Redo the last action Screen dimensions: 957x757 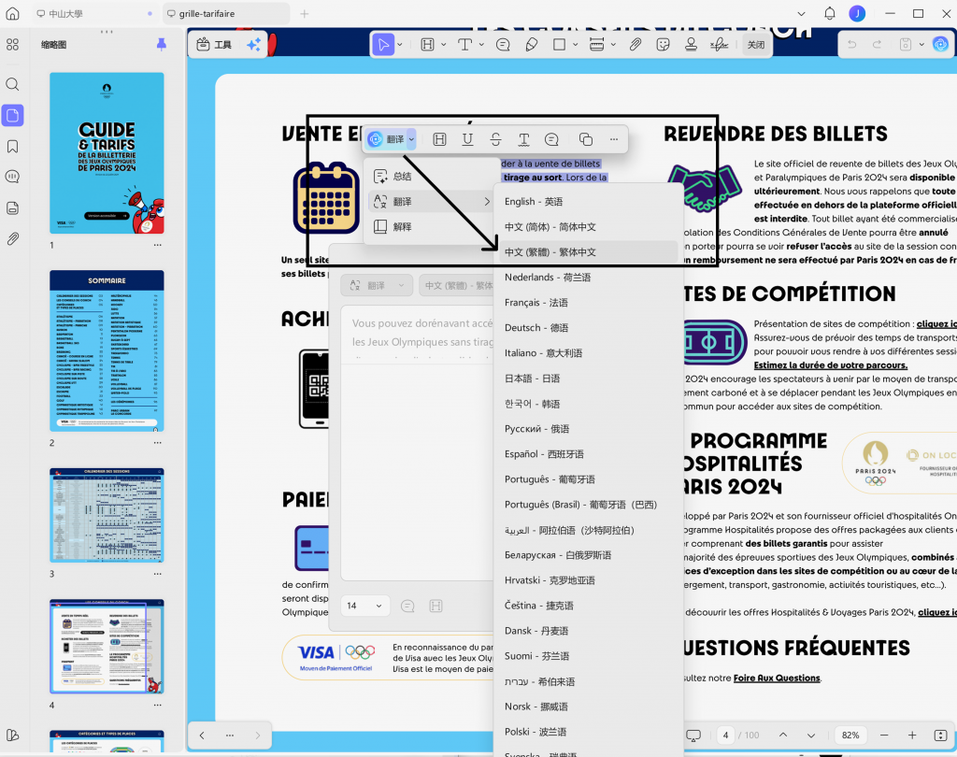click(877, 45)
